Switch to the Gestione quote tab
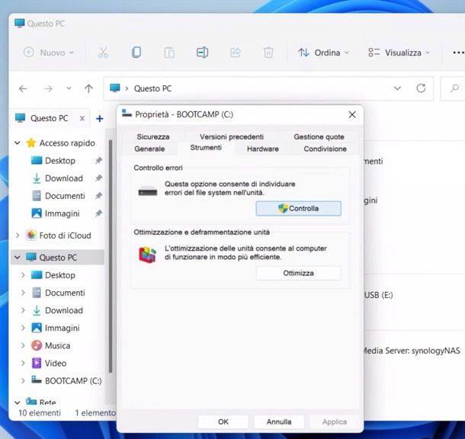The height and width of the screenshot is (439, 465). [319, 136]
